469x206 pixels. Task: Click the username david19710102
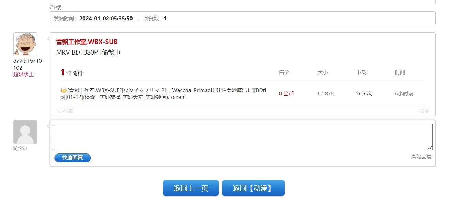click(27, 64)
